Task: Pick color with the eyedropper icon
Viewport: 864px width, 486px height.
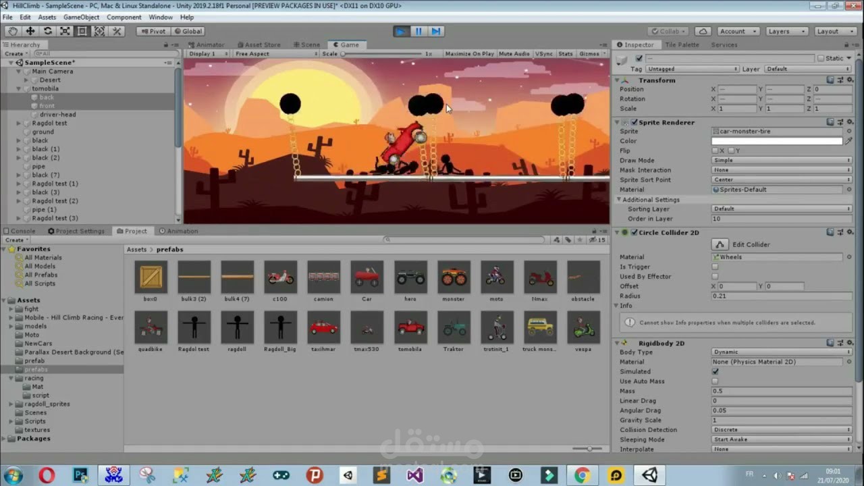Action: 848,141
